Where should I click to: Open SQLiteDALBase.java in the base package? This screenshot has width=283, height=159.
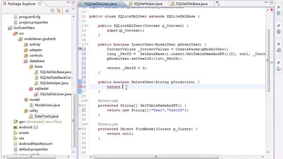click(x=55, y=72)
